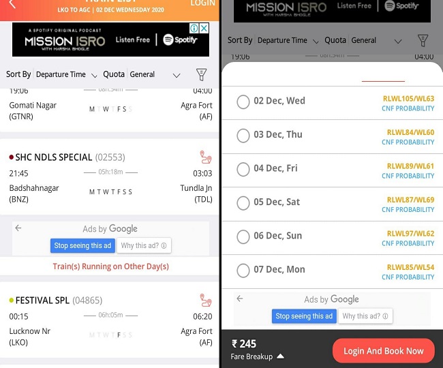Click Stop seeing this ad under SHC NDLS
The width and height of the screenshot is (443, 368).
tap(82, 245)
